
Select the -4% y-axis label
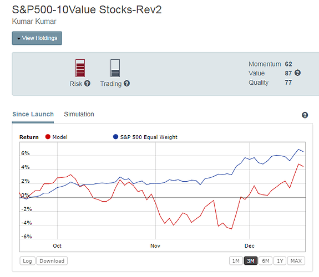(x=27, y=223)
